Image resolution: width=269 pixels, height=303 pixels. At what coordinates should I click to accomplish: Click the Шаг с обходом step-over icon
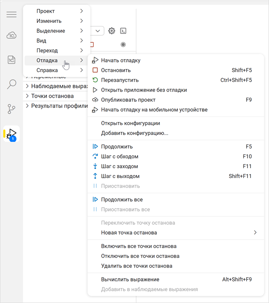click(95, 156)
